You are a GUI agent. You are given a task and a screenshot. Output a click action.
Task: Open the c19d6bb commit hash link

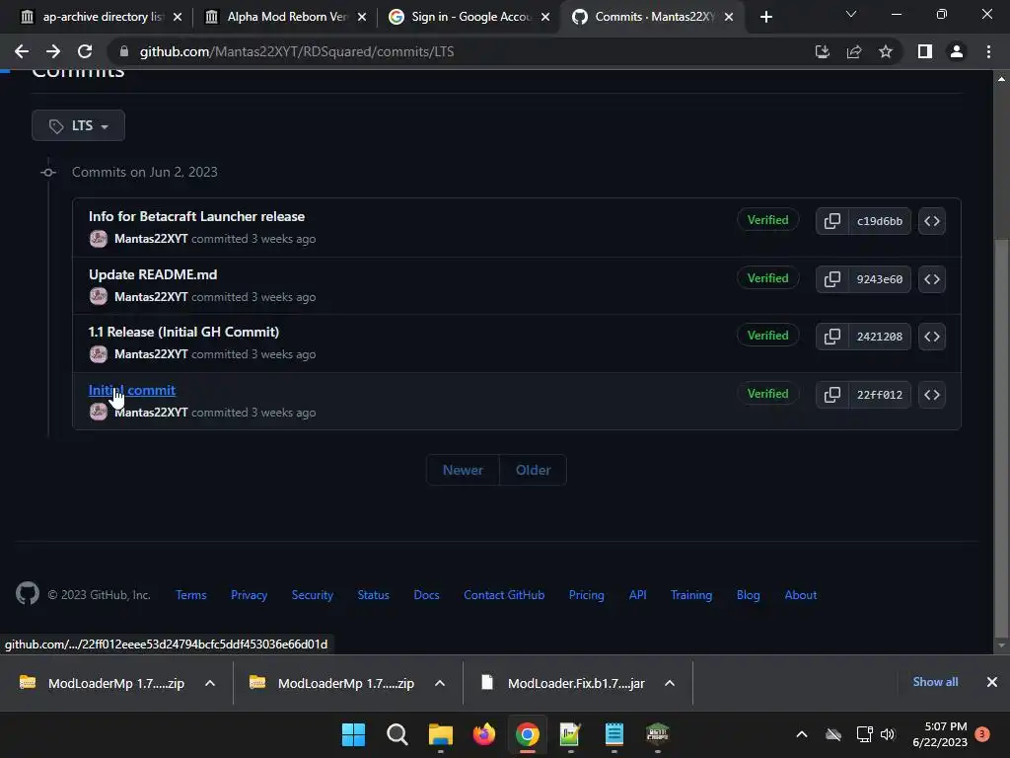pos(879,221)
